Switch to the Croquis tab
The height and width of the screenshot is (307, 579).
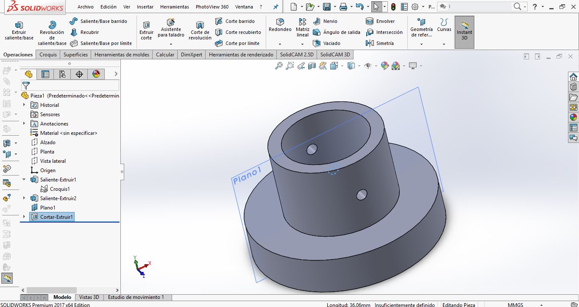(48, 54)
